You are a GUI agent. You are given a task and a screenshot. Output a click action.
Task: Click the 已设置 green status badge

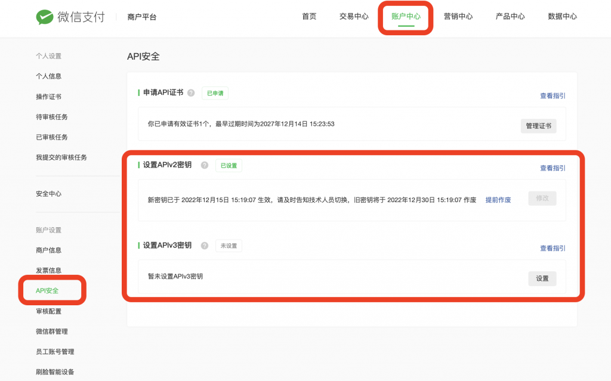point(229,165)
